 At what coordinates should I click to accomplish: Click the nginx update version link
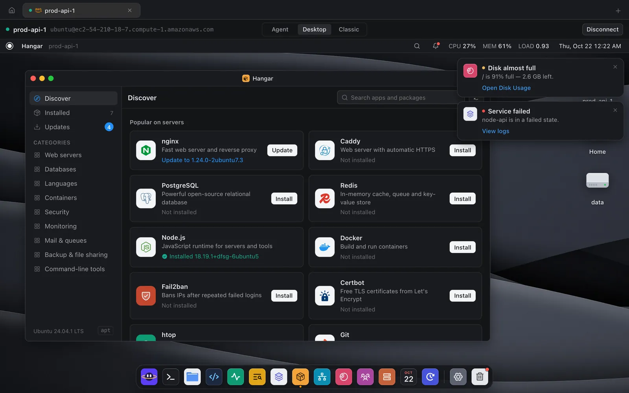[x=202, y=160]
